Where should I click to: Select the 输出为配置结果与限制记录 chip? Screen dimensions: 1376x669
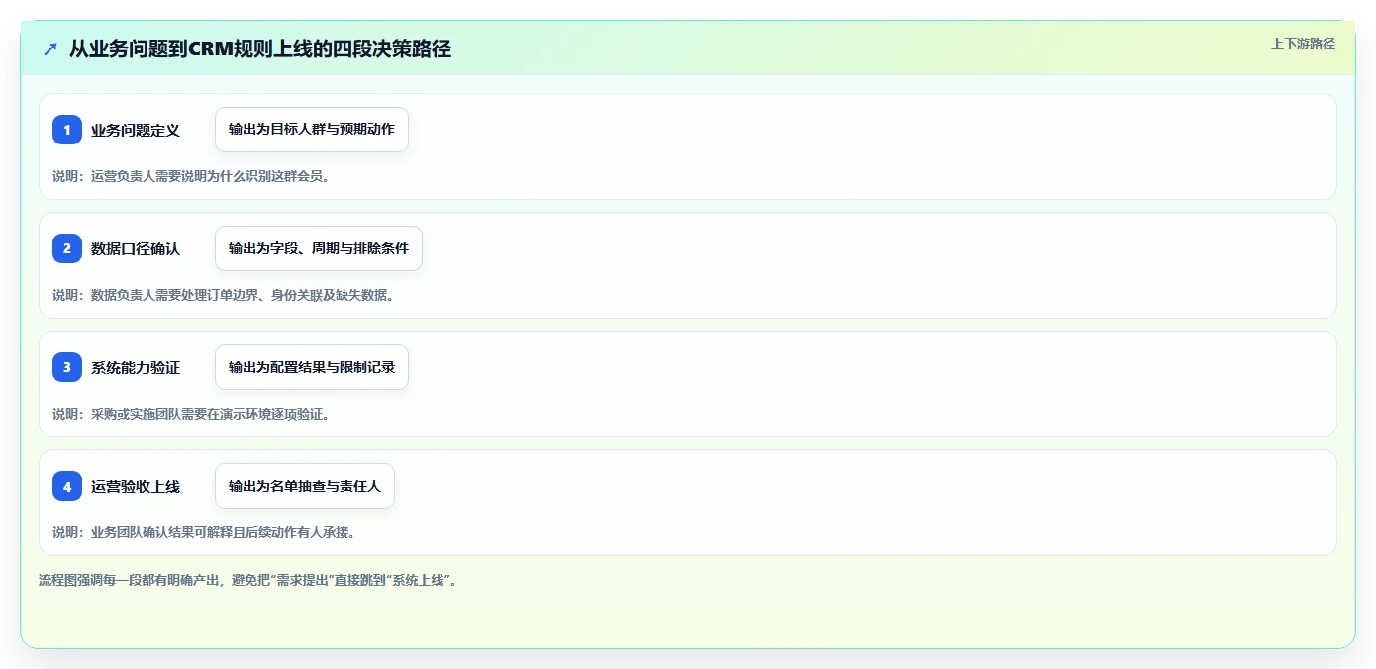click(312, 367)
